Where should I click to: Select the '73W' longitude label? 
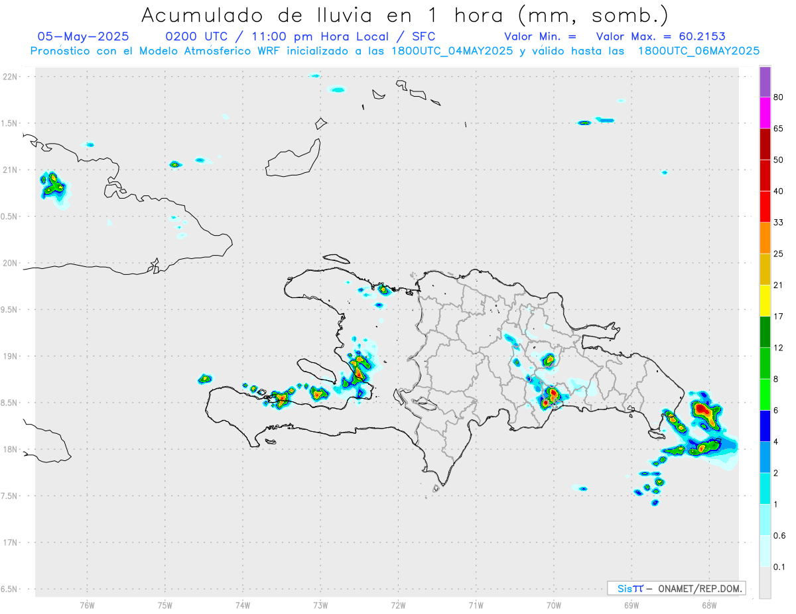[x=320, y=604]
